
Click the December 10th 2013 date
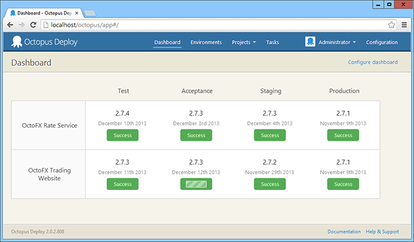pos(122,124)
